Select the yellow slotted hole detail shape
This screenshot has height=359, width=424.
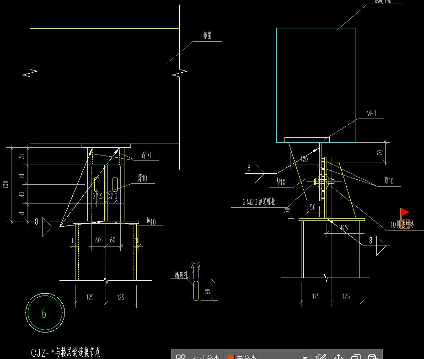pyautogui.click(x=196, y=290)
